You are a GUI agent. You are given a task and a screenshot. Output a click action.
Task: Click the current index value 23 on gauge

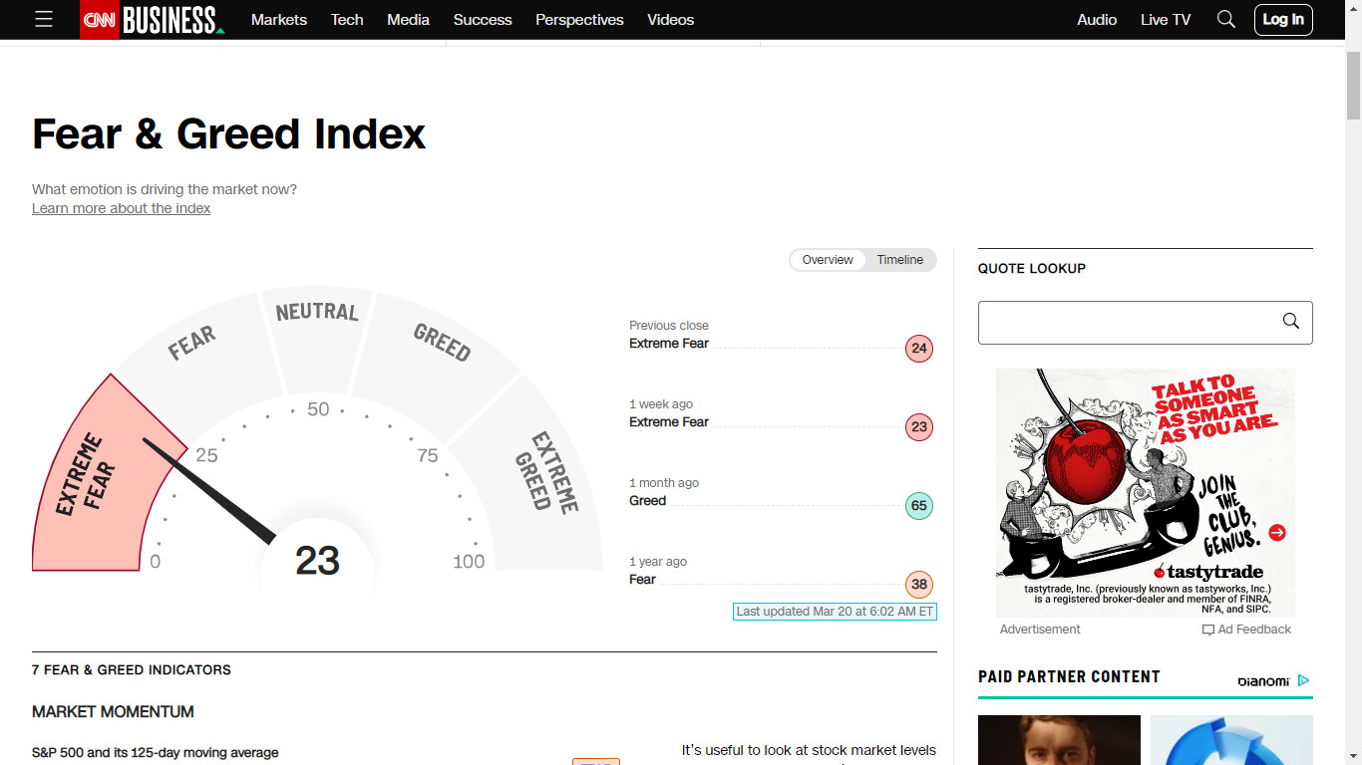click(x=318, y=561)
